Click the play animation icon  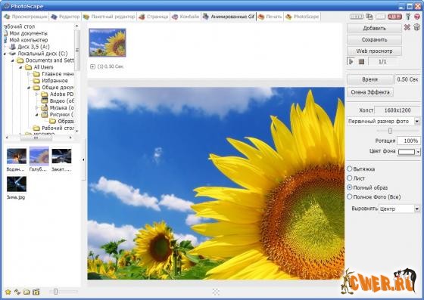[351, 61]
